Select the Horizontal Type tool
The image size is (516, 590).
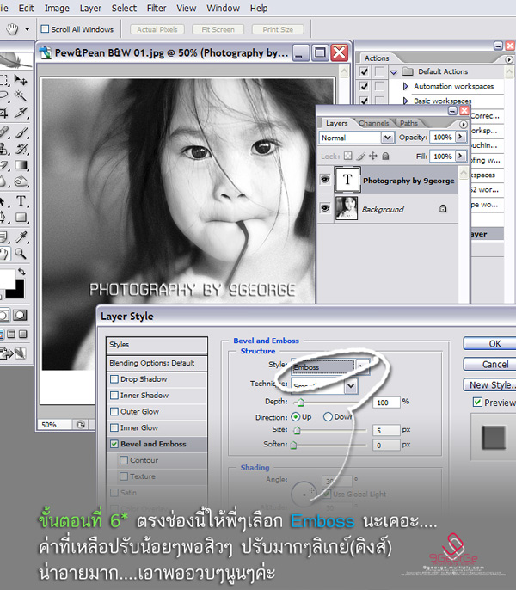point(21,201)
